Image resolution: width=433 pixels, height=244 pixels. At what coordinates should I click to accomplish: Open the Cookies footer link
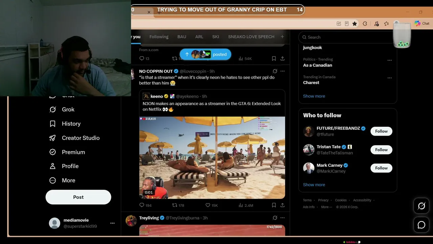coord(341,200)
